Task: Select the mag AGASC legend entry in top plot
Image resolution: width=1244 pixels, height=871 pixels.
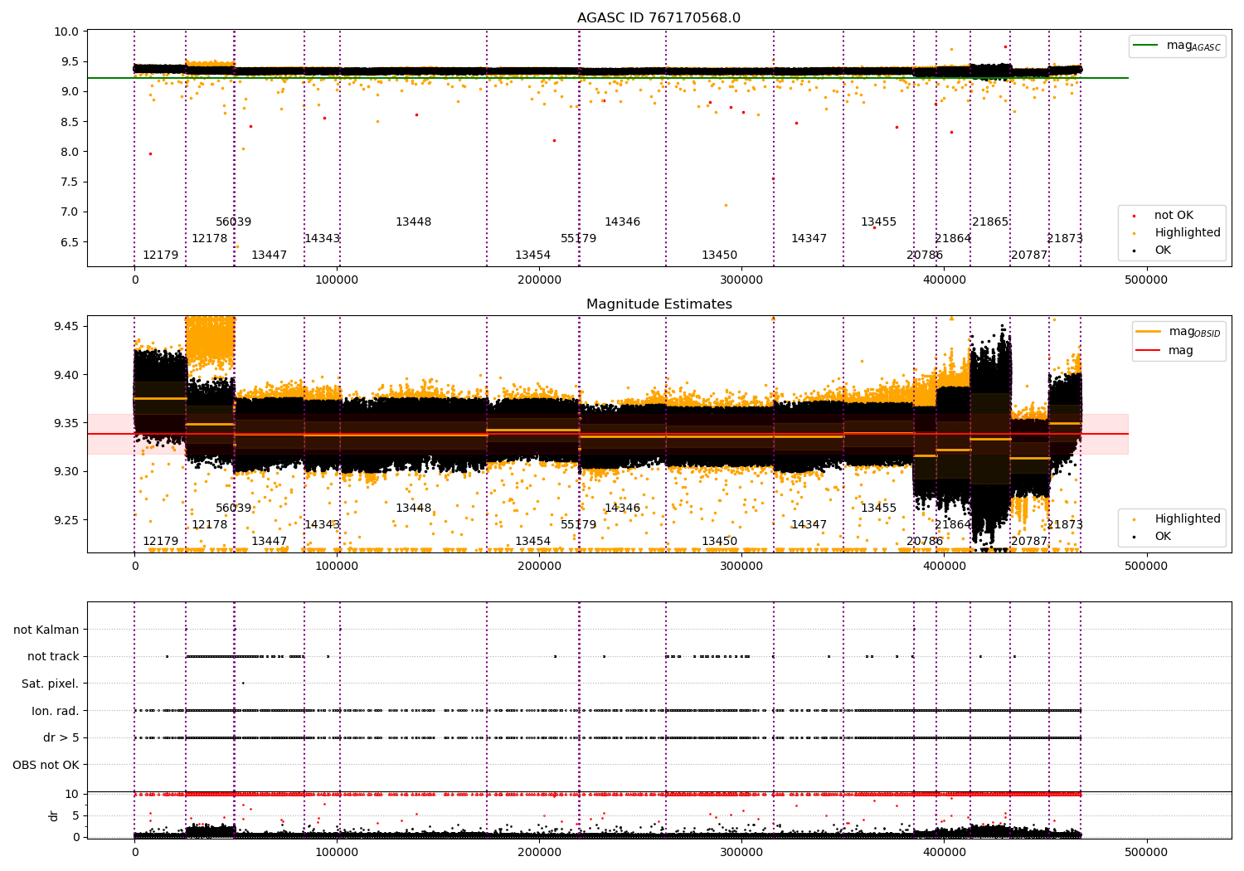Action: pyautogui.click(x=1177, y=46)
